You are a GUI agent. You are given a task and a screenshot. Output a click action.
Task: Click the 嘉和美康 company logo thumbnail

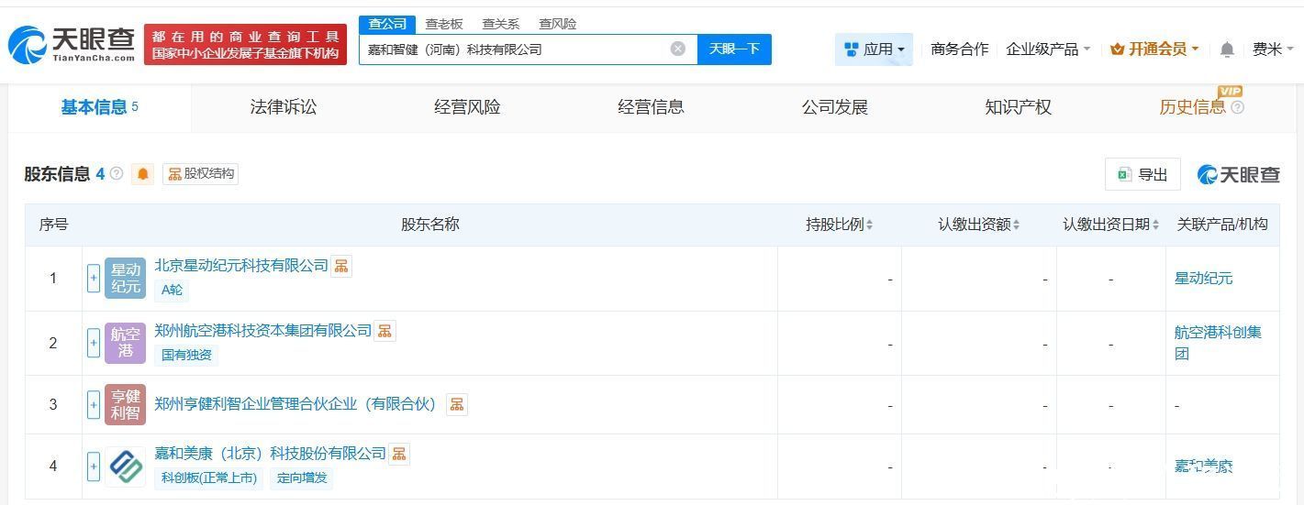(x=125, y=467)
